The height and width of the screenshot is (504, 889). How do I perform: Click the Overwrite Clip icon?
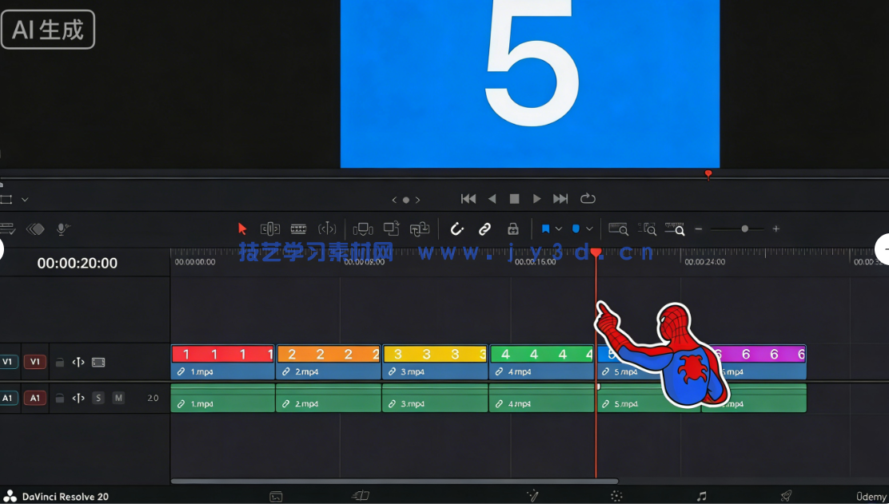(391, 228)
